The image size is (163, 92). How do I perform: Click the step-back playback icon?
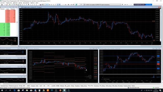point(127,5)
